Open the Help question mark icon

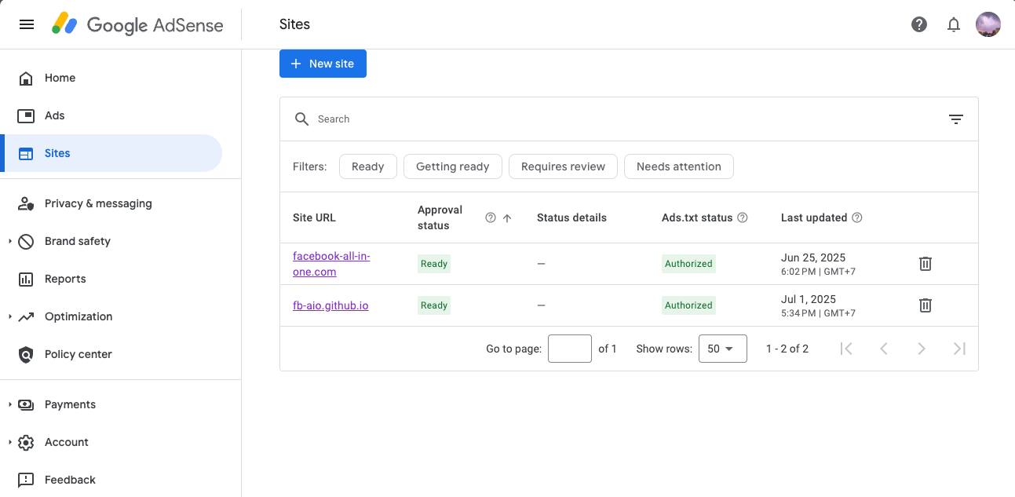point(919,24)
